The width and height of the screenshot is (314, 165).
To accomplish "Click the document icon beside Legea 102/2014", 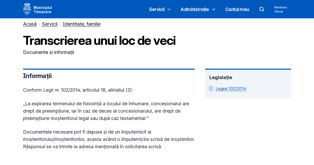I will point(211,89).
